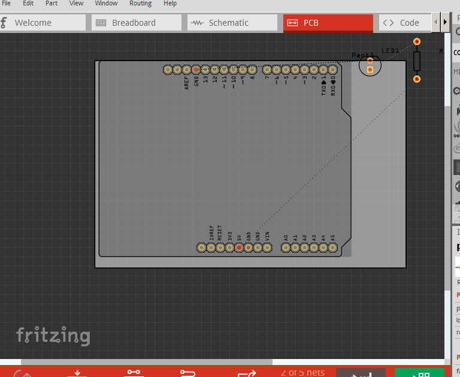Select the Arduino pin 7 pad
The height and width of the screenshot is (377, 460).
[267, 70]
